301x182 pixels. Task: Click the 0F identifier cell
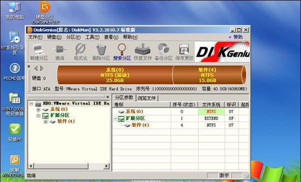231,118
